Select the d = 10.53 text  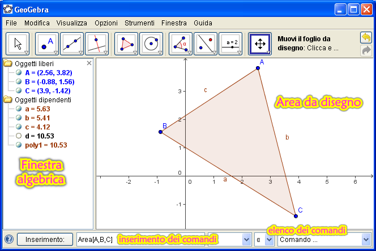point(40,136)
